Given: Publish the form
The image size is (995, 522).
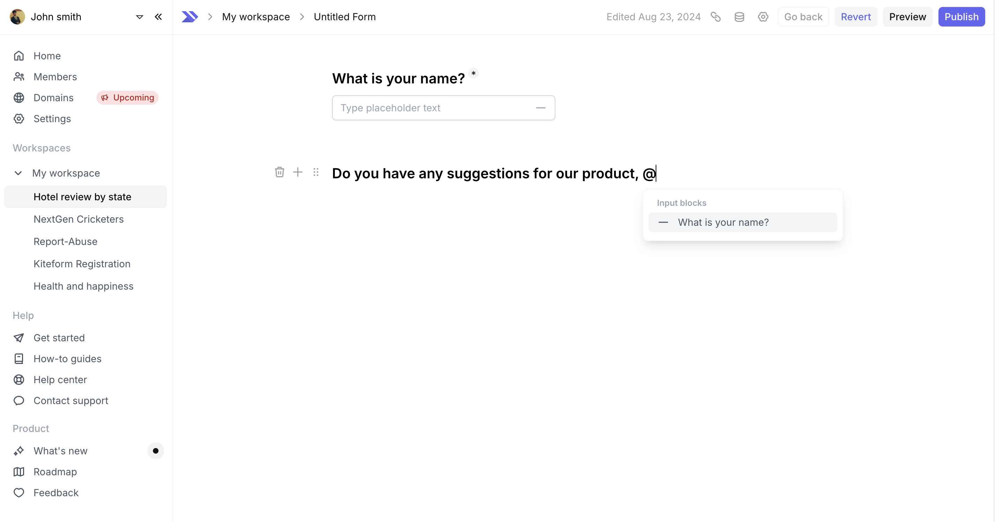Looking at the screenshot, I should pos(961,17).
